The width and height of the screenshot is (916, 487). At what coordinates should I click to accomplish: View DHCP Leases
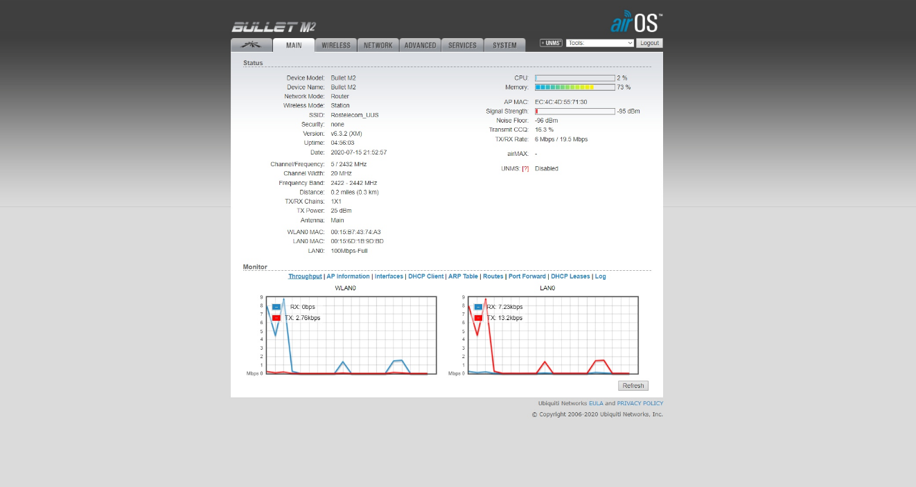click(570, 276)
